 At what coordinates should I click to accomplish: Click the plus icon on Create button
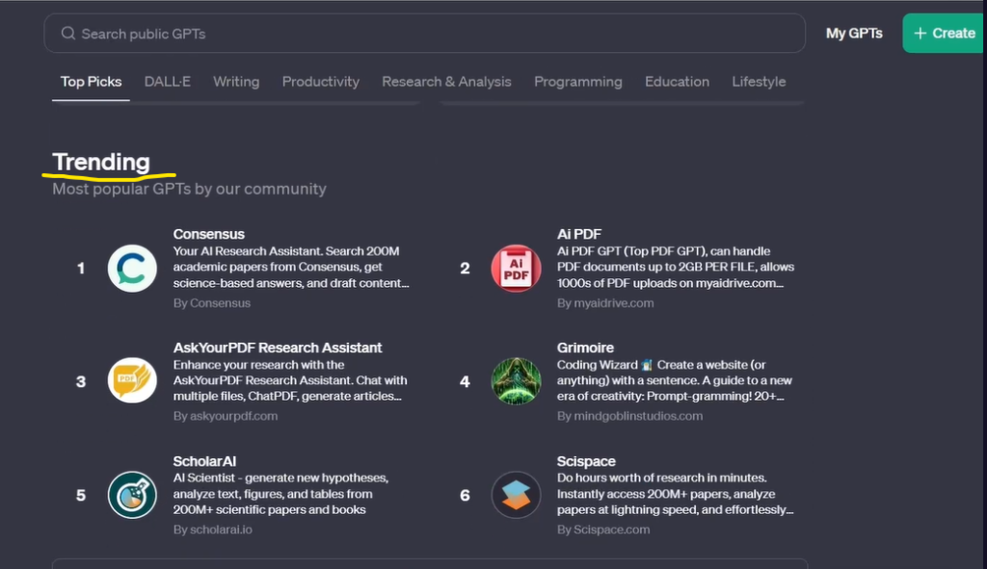point(920,34)
